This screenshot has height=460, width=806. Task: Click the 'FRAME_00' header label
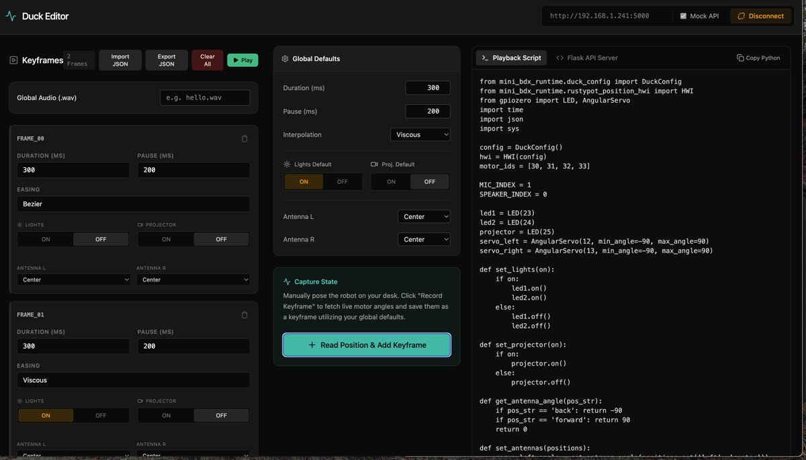tap(30, 138)
